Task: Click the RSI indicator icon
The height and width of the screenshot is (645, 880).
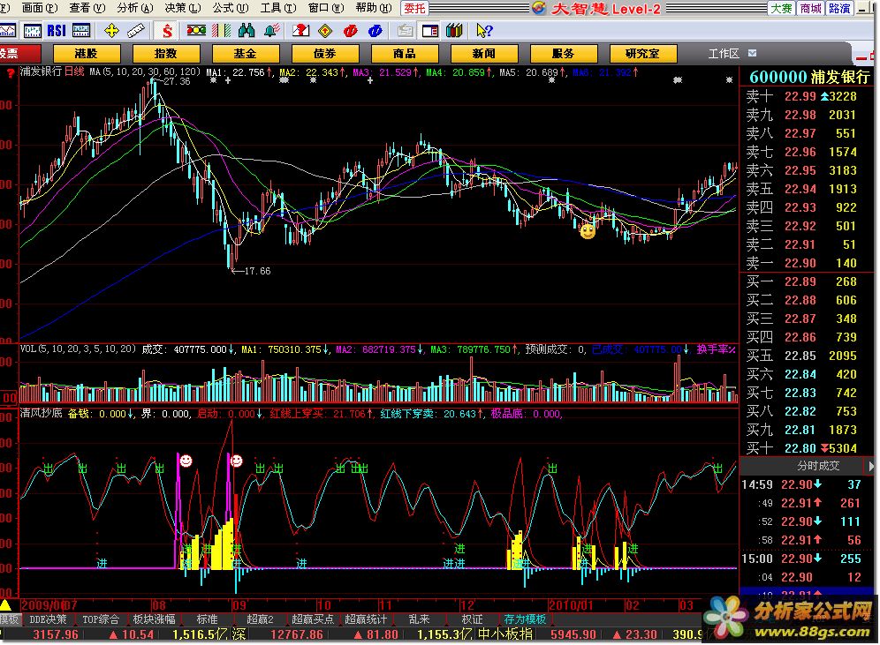Action: coord(57,31)
